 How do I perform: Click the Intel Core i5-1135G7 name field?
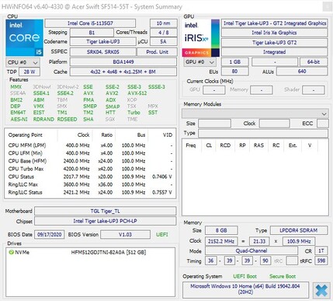pyautogui.click(x=90, y=23)
